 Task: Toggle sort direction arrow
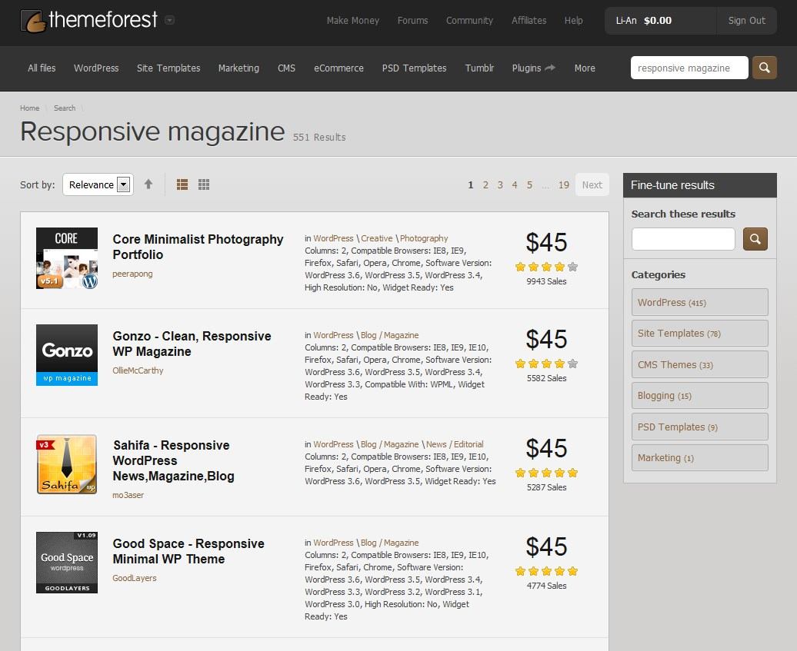[x=148, y=184]
